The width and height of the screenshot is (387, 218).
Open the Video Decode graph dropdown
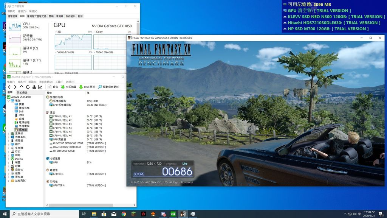click(94, 52)
